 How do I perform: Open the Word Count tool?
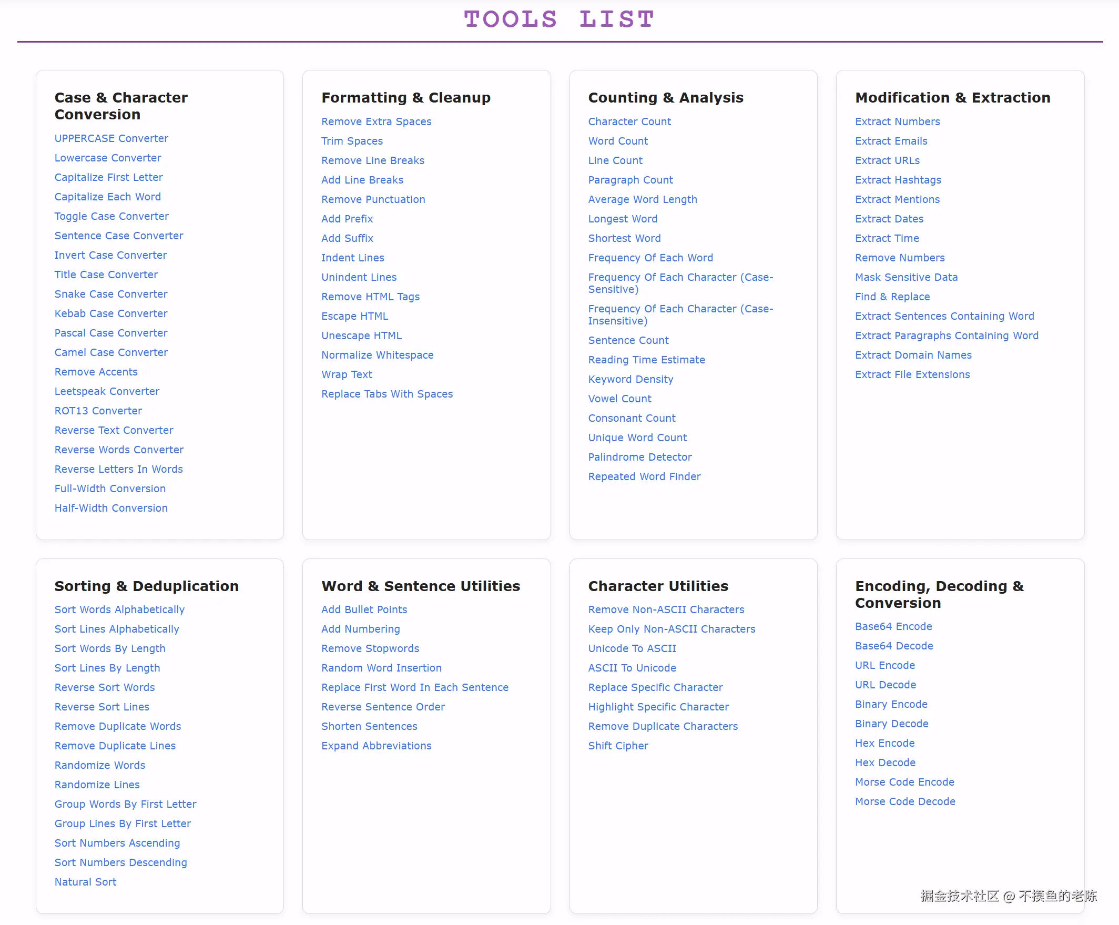pyautogui.click(x=617, y=141)
